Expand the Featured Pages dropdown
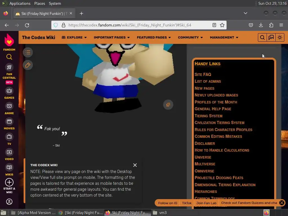Viewport: 288px width, 216px height. click(154, 37)
